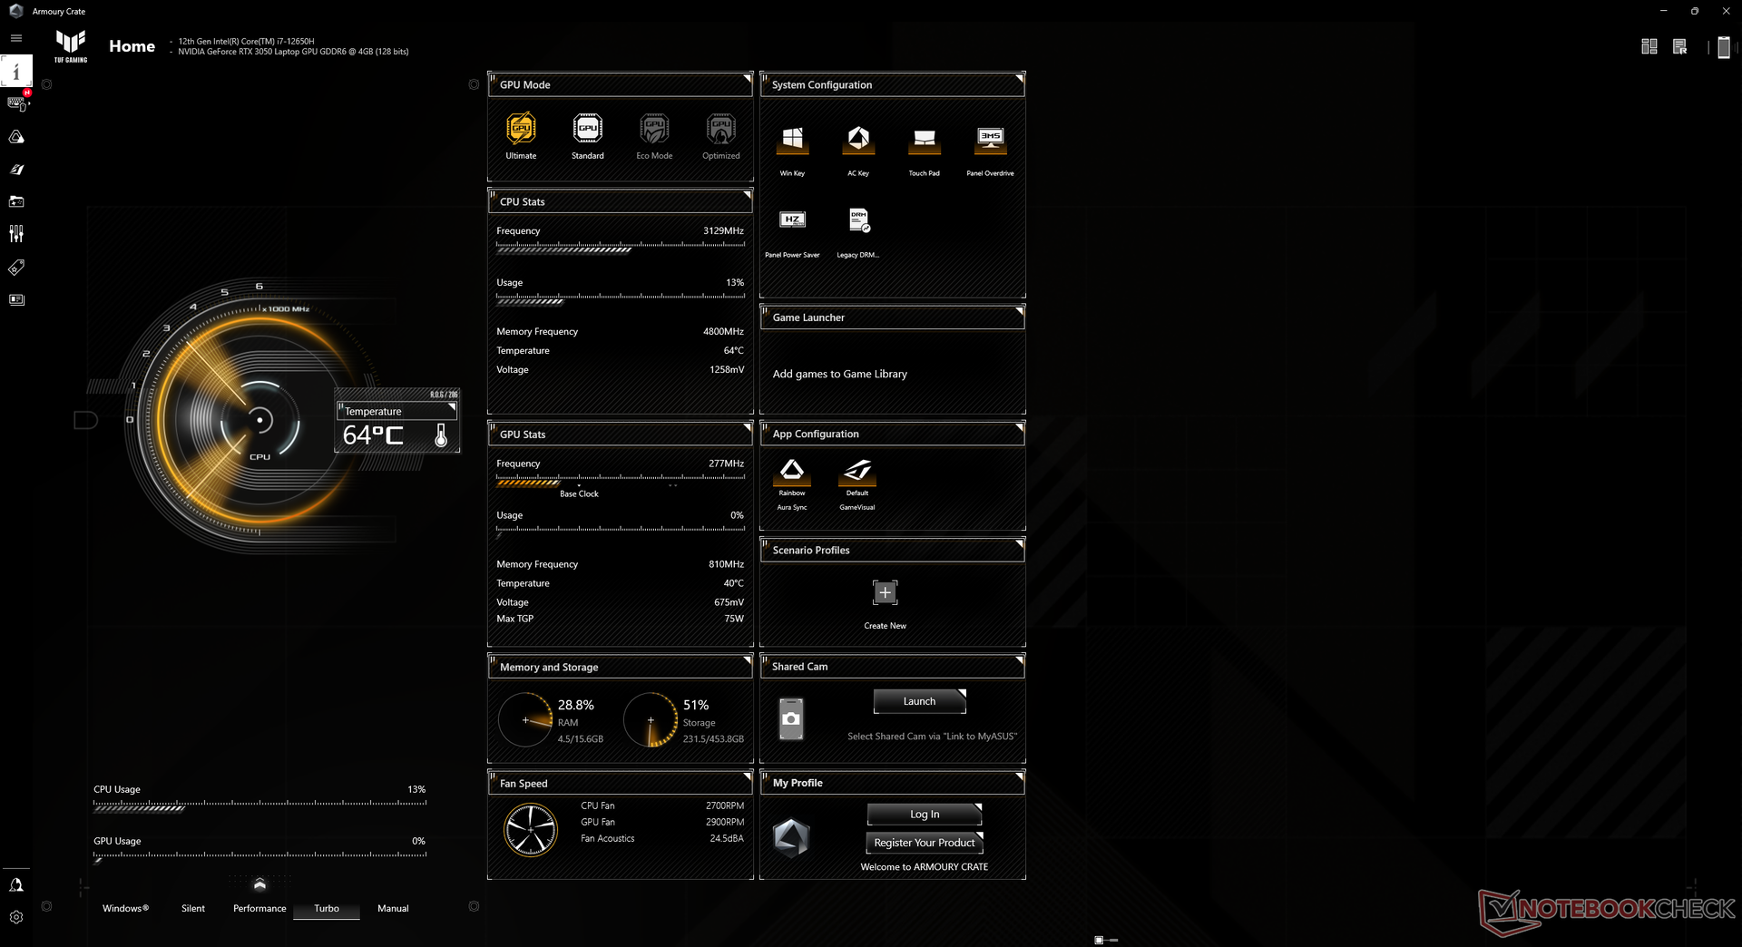
Task: Click the Create New profile plus icon
Action: coord(885,592)
